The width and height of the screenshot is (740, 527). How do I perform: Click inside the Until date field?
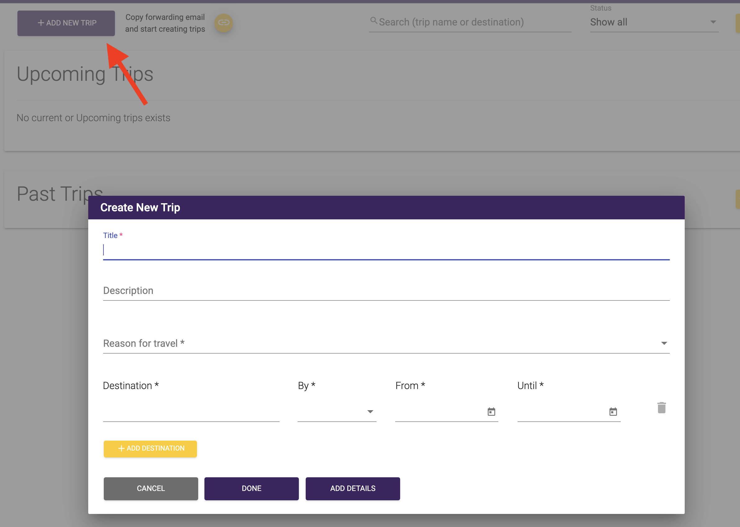point(561,411)
